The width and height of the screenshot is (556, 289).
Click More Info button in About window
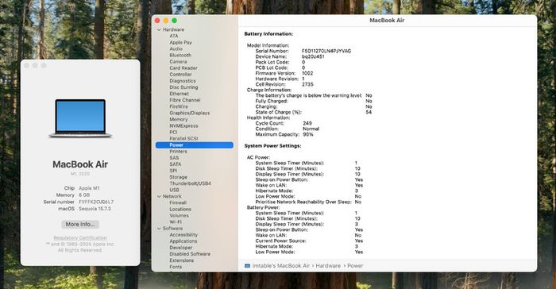(x=80, y=225)
